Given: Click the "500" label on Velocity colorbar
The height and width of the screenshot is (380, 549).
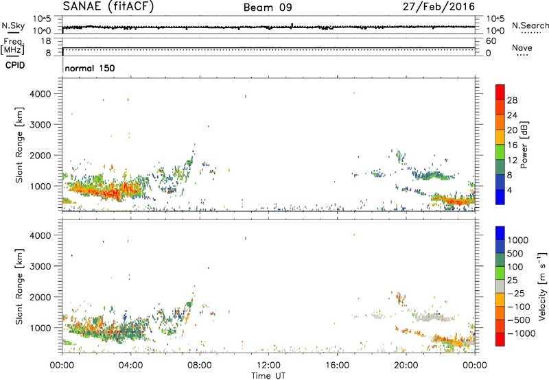Looking at the screenshot, I should [x=515, y=253].
